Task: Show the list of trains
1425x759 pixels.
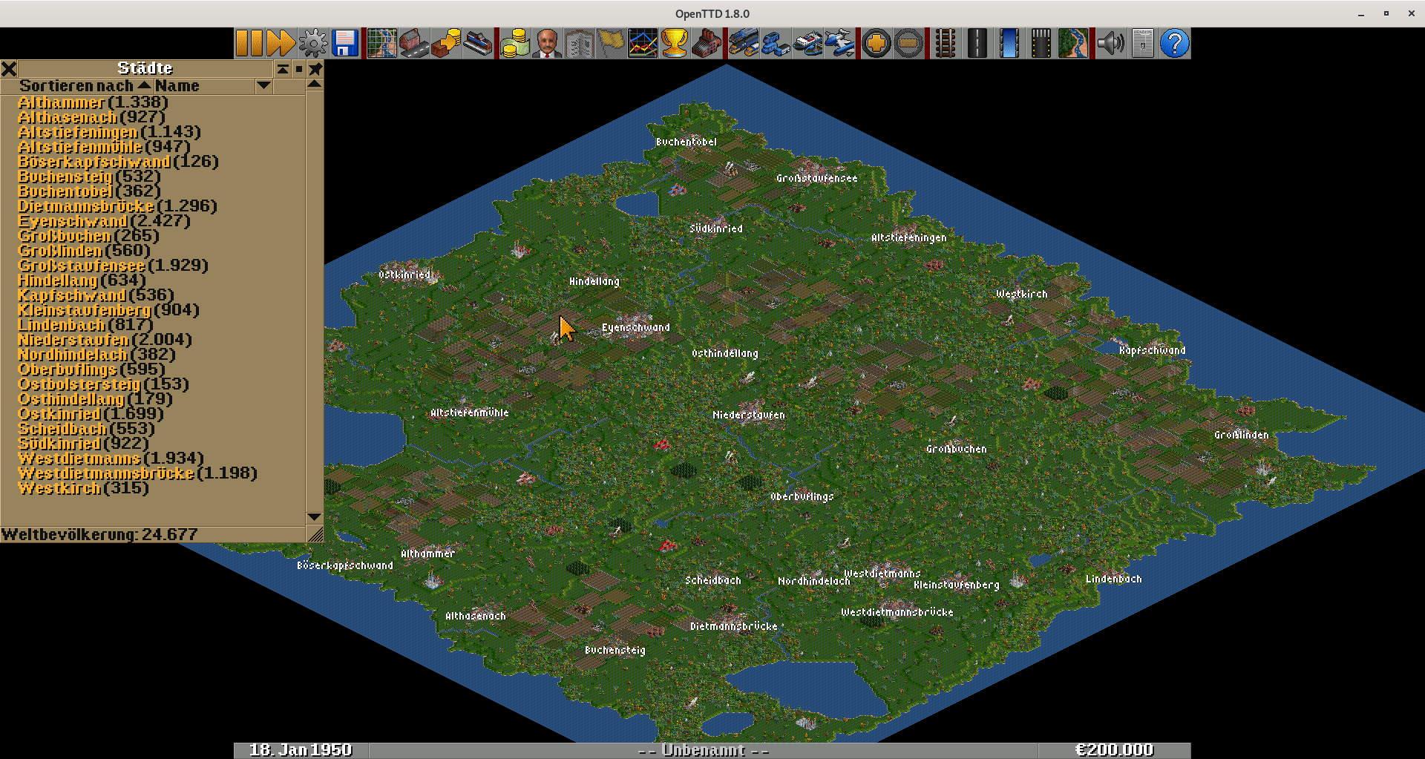Action: 744,44
